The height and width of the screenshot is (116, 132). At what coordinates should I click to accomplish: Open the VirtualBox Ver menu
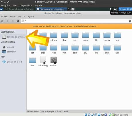pos(15,5)
